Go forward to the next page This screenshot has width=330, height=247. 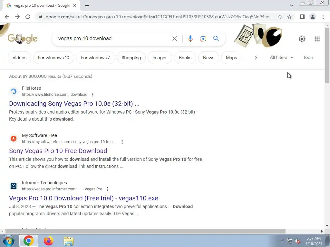coord(17,17)
